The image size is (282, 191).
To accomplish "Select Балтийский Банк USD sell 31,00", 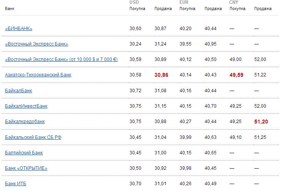I will click(x=160, y=153).
